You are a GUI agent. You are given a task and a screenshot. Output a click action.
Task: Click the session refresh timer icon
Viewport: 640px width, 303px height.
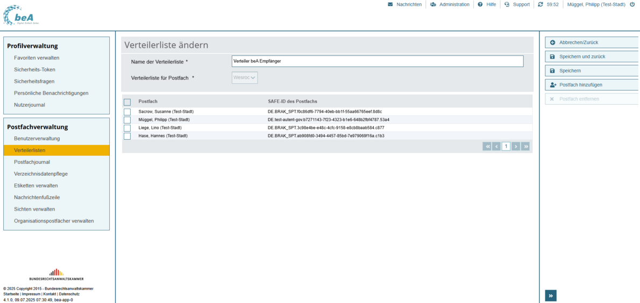pyautogui.click(x=540, y=4)
